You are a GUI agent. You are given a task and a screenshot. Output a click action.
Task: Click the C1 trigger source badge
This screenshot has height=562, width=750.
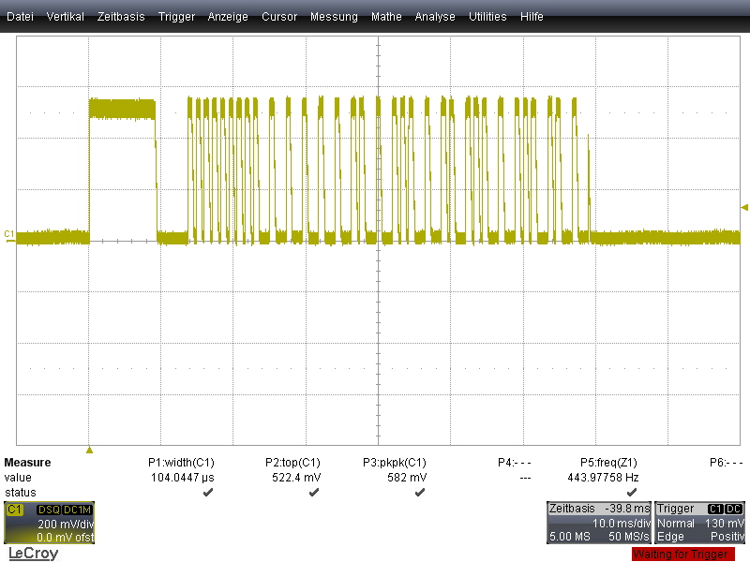pyautogui.click(x=715, y=509)
